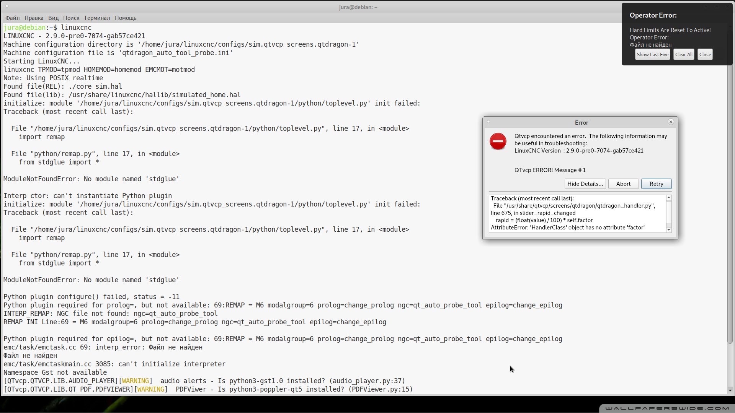Open the Вид menu
Viewport: 735px width, 413px height.
[53, 18]
